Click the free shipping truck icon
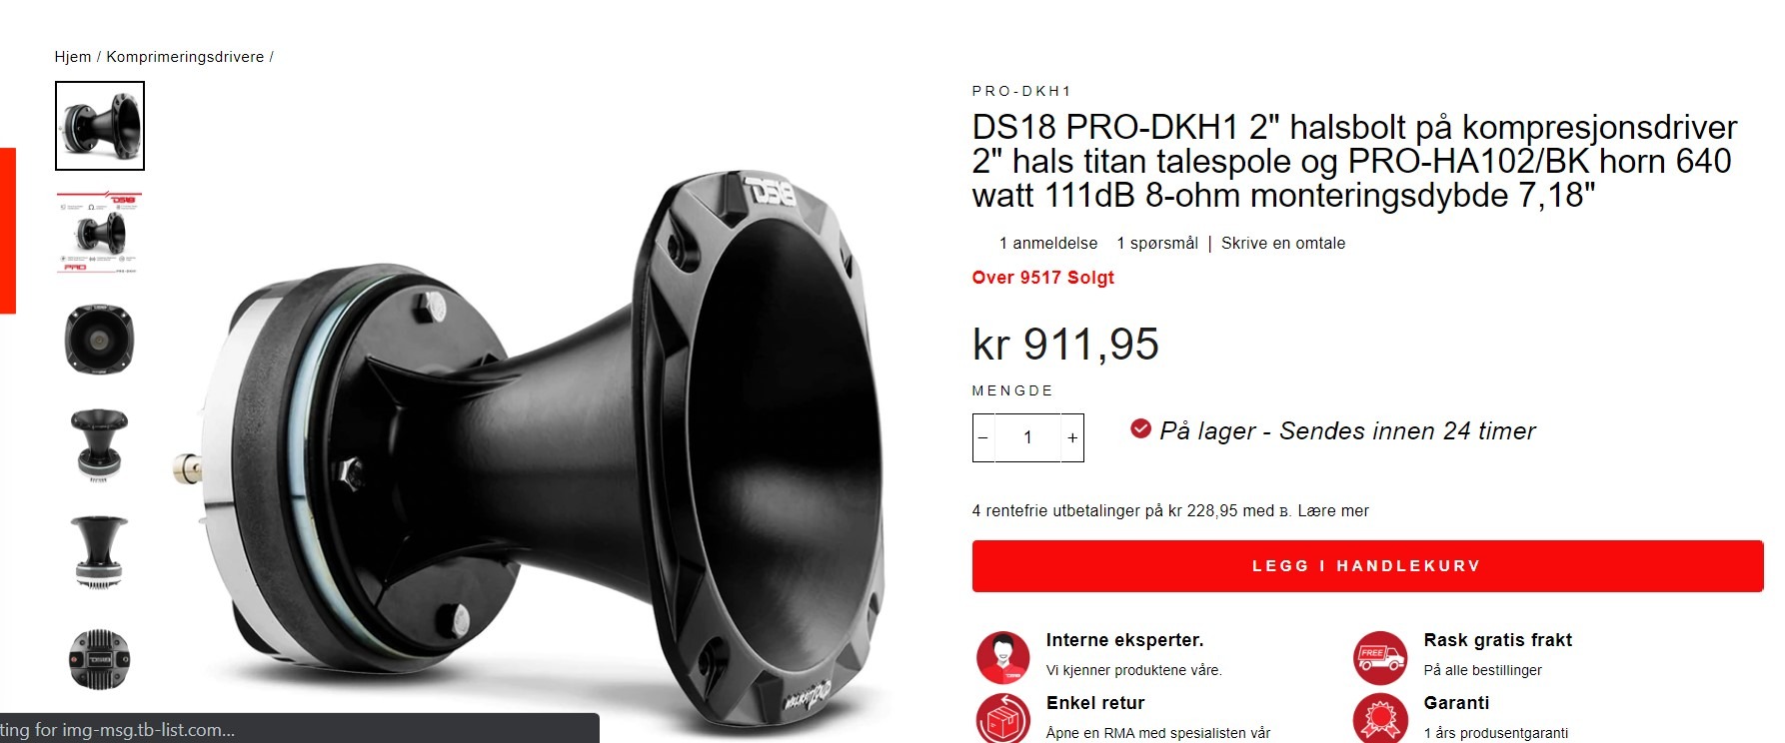This screenshot has height=743, width=1785. point(1380,656)
